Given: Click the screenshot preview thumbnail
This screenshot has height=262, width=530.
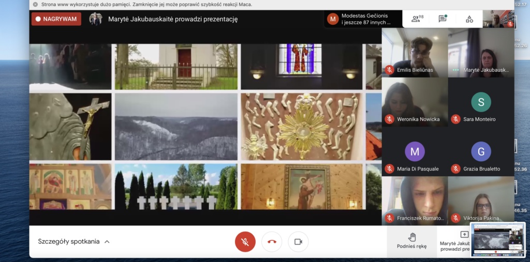Looking at the screenshot, I should point(497,239).
